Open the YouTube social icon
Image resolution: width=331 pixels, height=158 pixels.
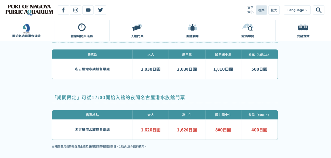click(x=88, y=10)
